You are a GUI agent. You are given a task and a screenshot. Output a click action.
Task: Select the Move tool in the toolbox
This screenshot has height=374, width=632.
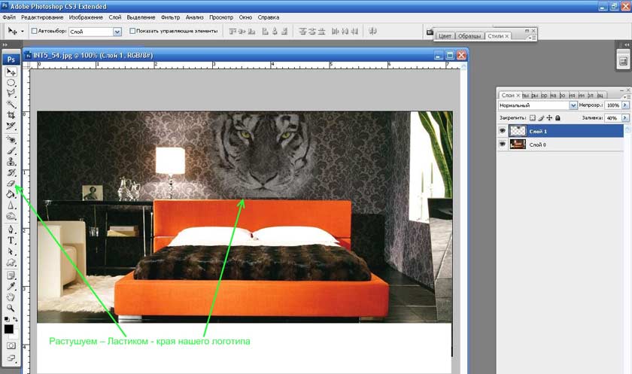(x=11, y=71)
